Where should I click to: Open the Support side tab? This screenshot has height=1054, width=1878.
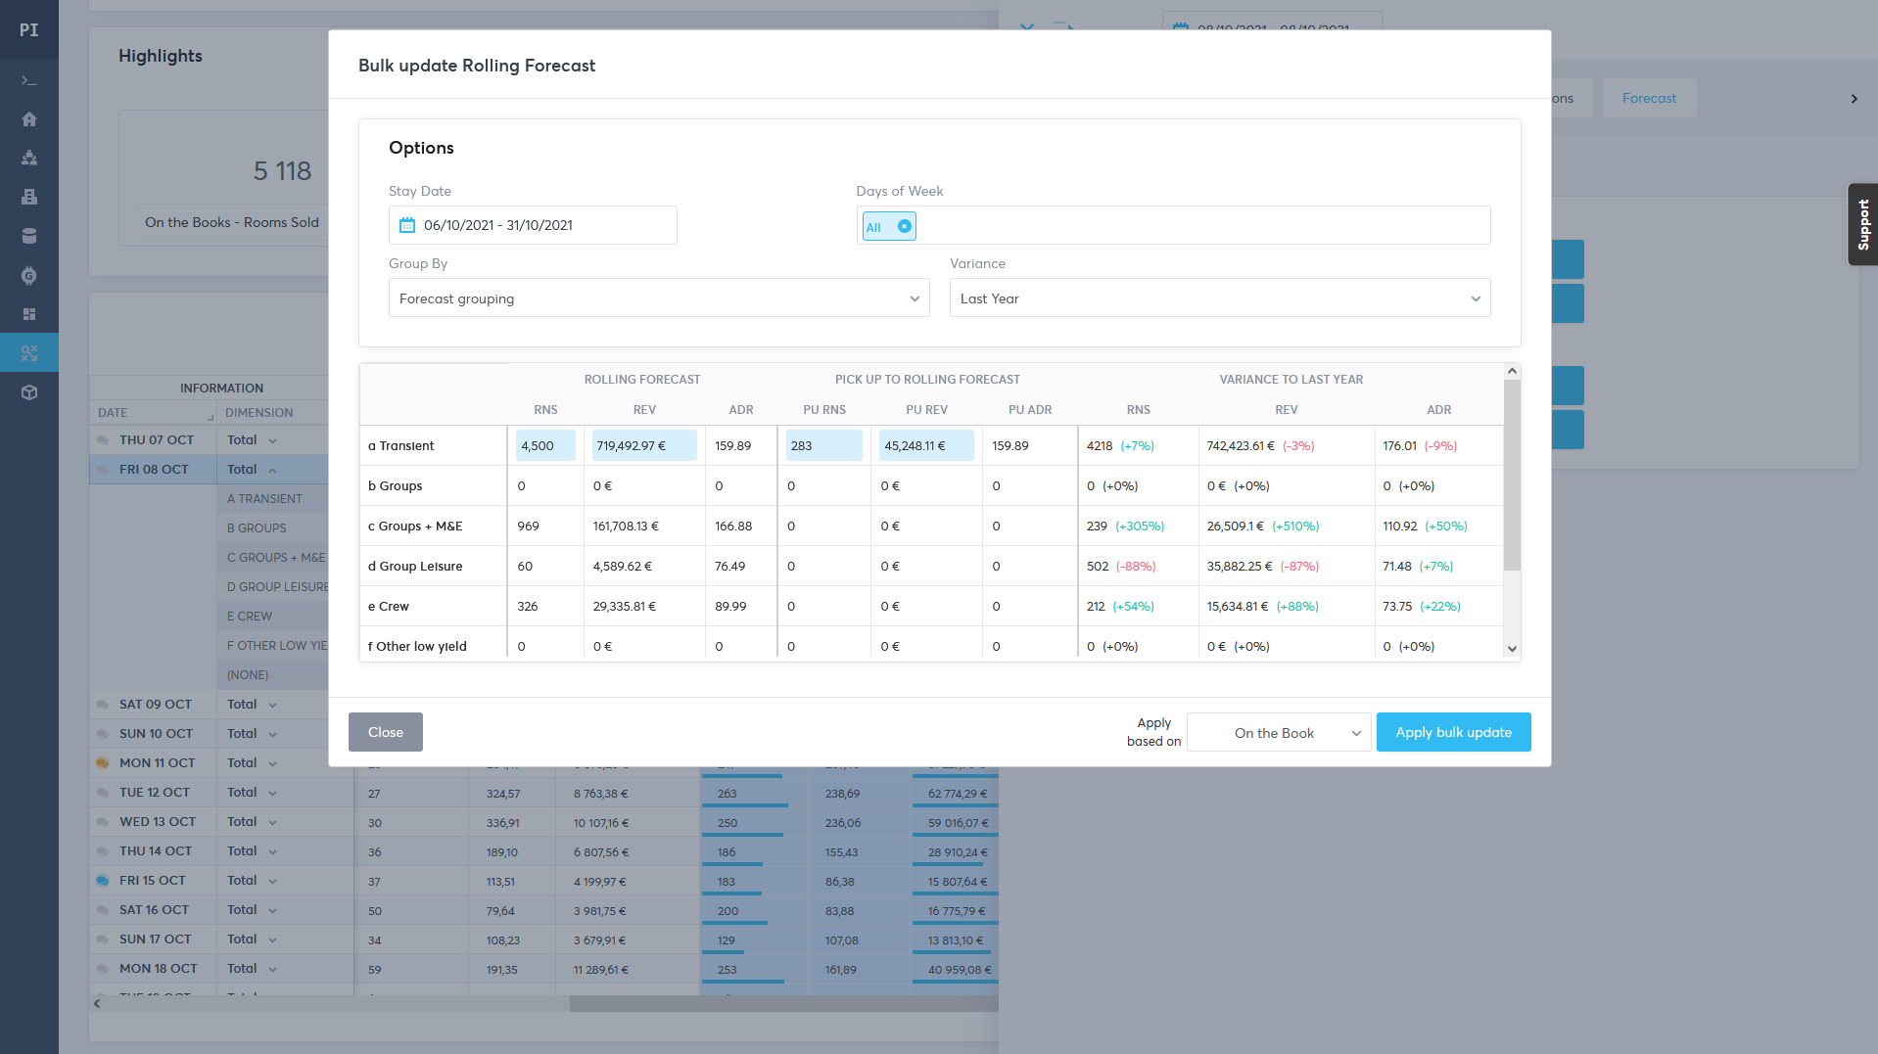tap(1862, 225)
